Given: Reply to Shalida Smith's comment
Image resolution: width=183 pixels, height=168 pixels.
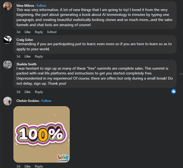Looking at the screenshot, I should tap(39, 92).
